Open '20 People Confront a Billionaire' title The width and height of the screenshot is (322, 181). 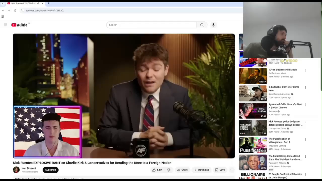(285, 176)
